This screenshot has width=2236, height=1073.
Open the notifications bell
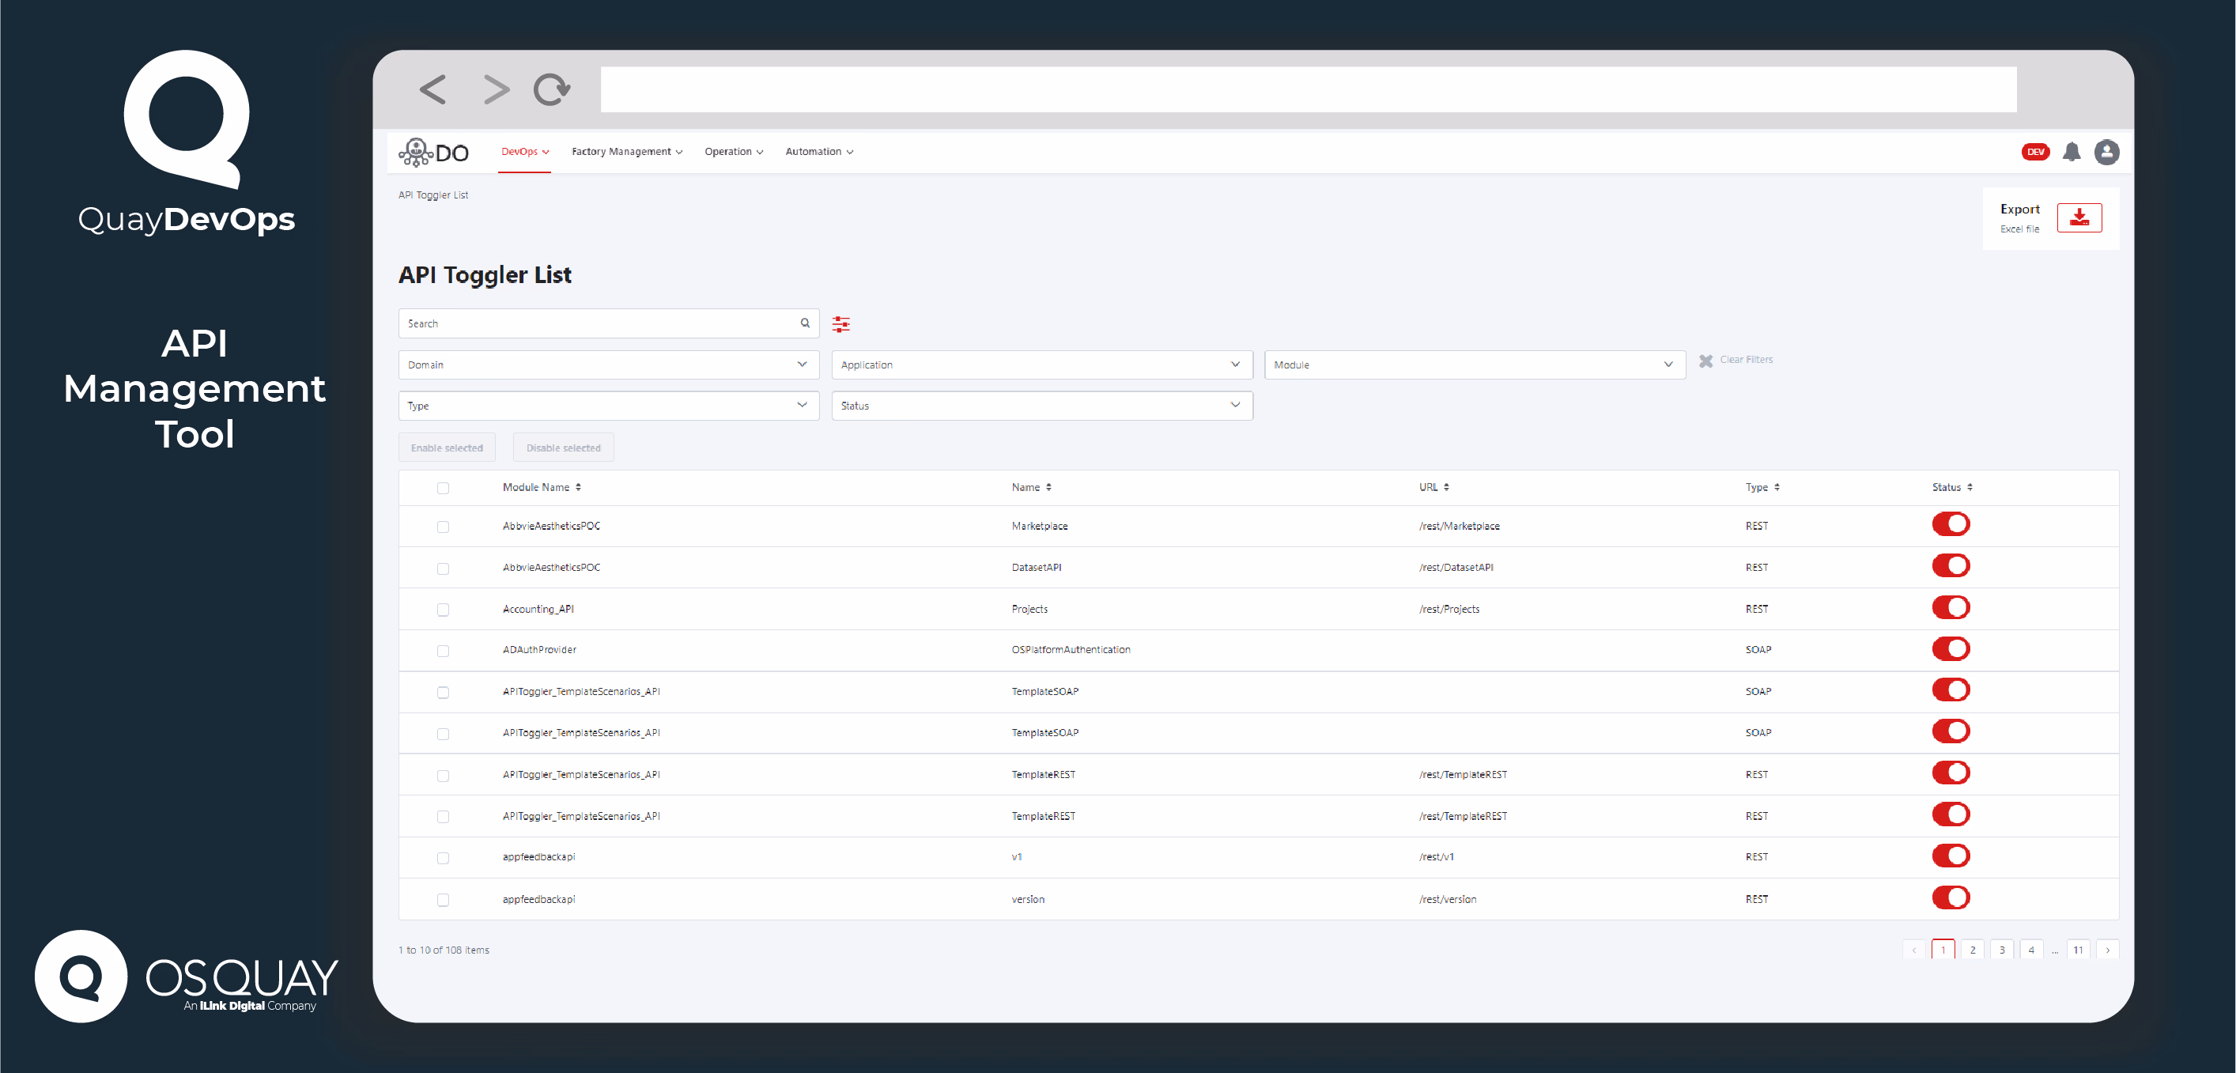coord(2073,151)
